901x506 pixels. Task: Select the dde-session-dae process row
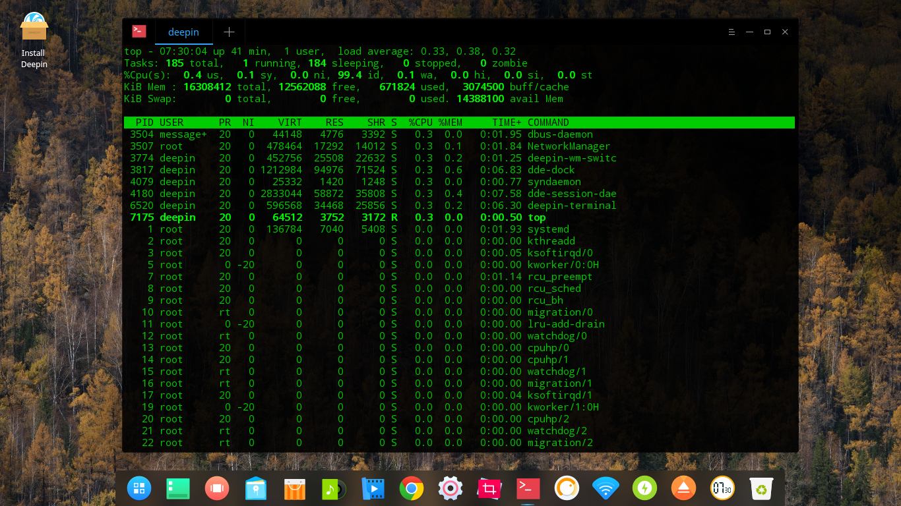point(459,194)
